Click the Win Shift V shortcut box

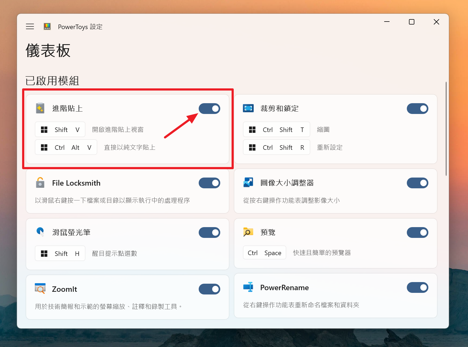click(60, 130)
